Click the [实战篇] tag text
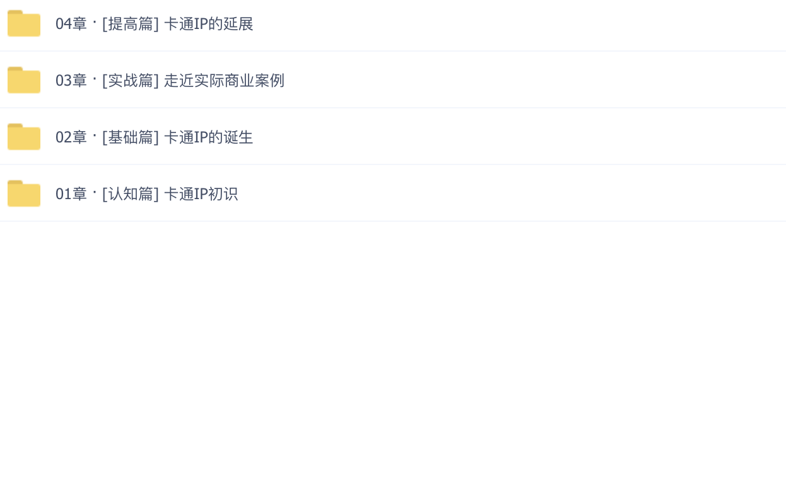This screenshot has width=786, height=489. (131, 81)
